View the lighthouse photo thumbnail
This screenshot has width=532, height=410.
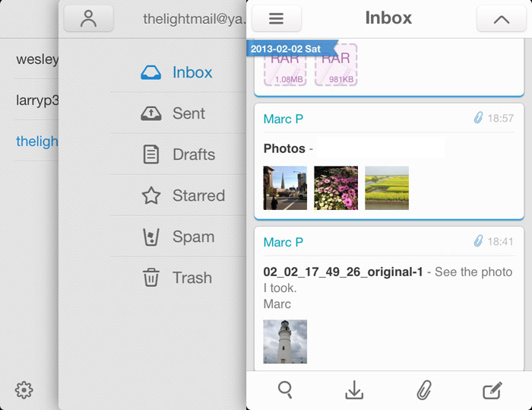point(285,342)
